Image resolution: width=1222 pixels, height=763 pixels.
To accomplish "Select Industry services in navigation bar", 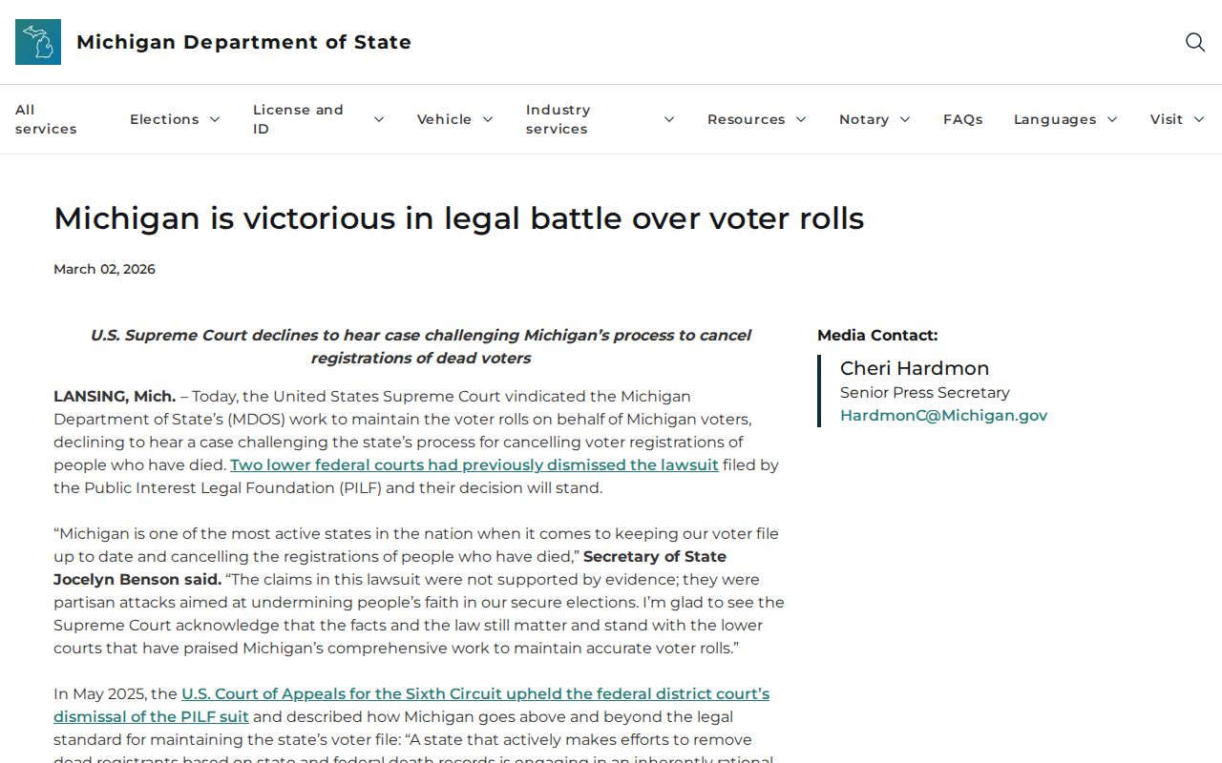I will (x=558, y=119).
